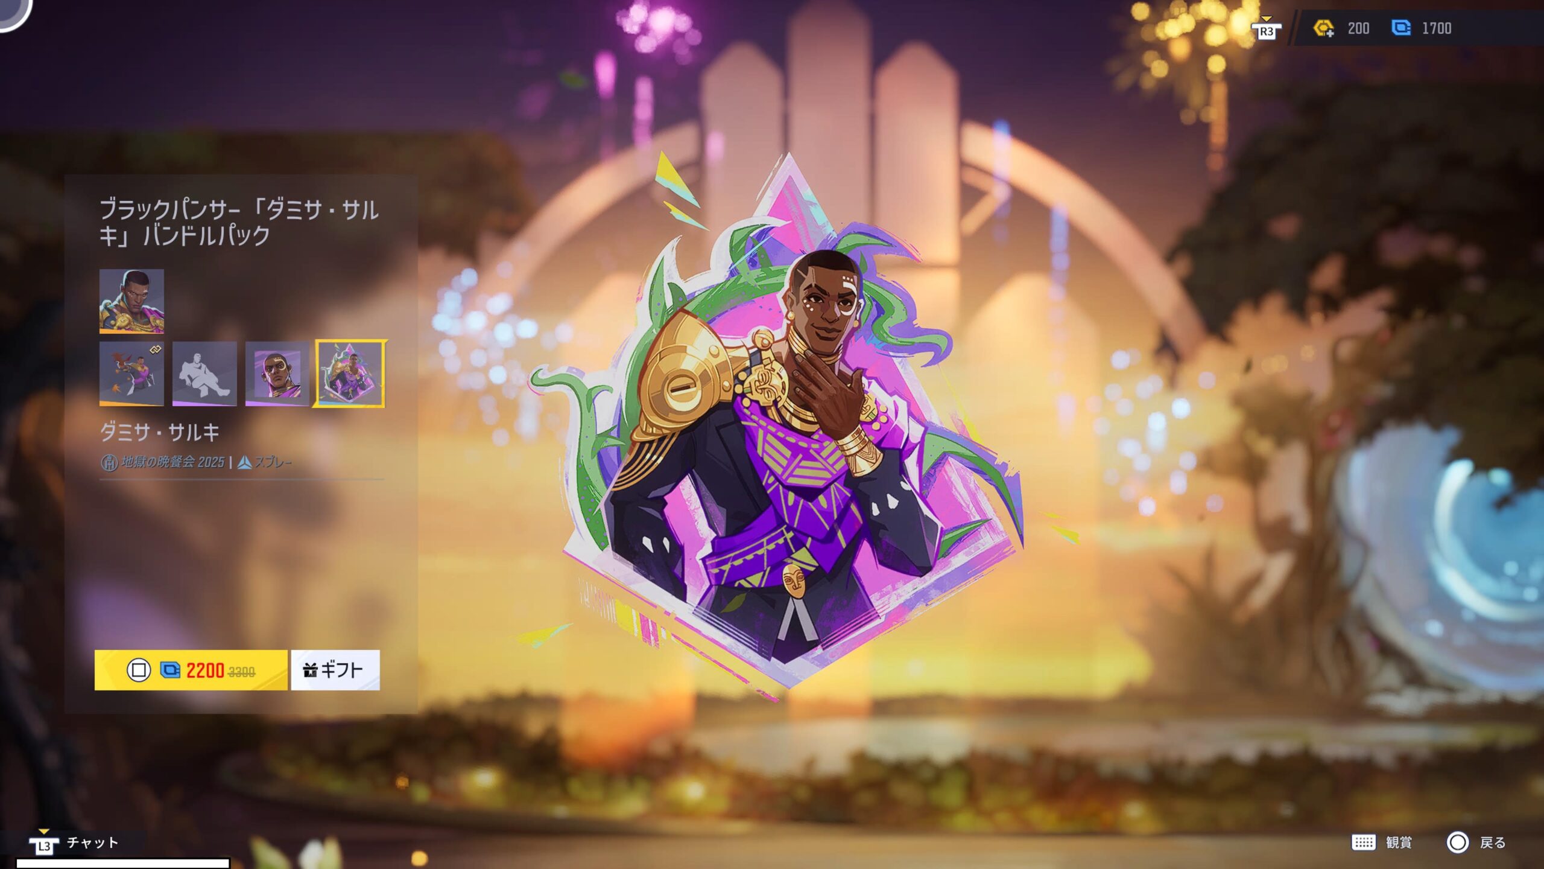This screenshot has width=1544, height=869.
Task: Click the circle icon for 戻る
Action: click(x=1458, y=842)
